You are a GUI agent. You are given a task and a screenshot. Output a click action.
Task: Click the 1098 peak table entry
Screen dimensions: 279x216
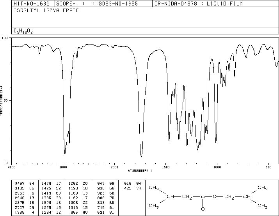click(78, 203)
